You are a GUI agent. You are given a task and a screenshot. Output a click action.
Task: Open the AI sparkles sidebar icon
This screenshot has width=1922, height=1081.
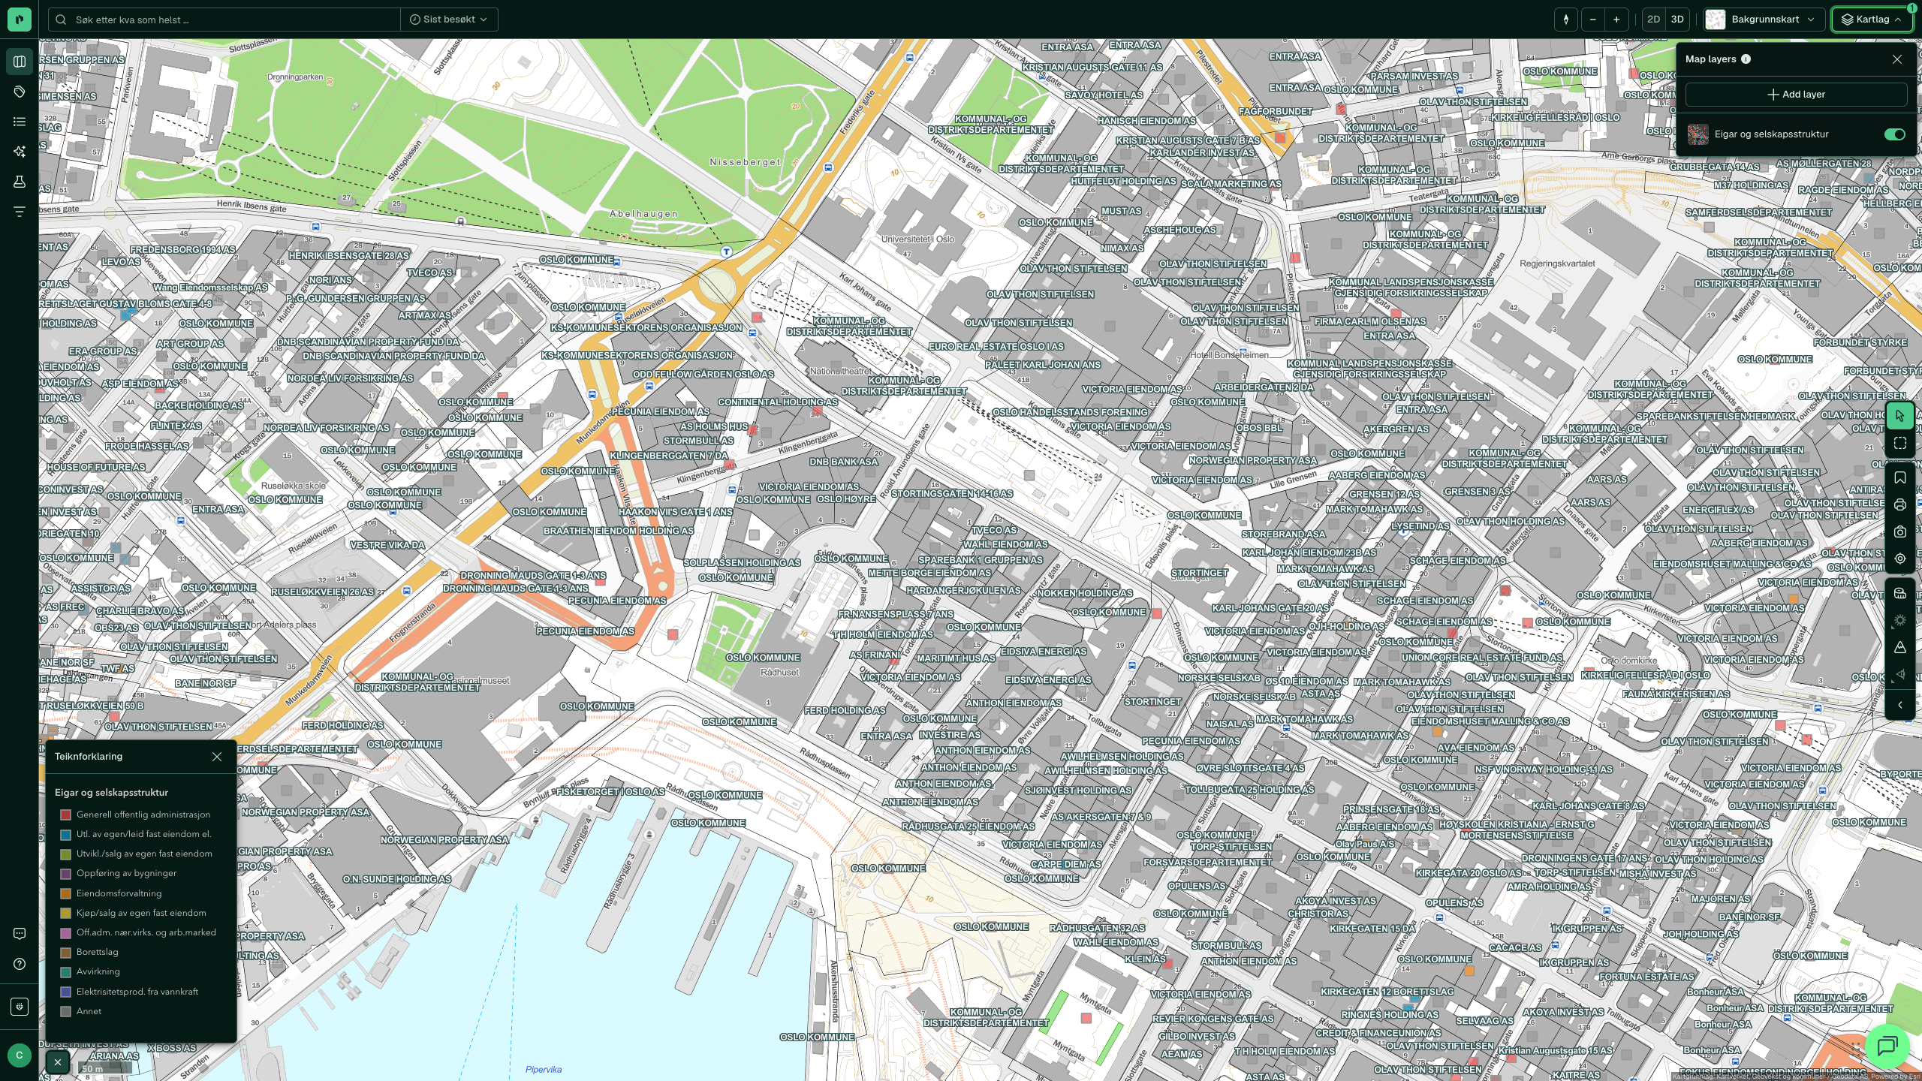[20, 152]
